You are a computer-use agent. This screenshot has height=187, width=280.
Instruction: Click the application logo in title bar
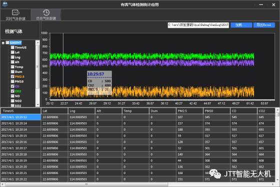click(5, 4)
